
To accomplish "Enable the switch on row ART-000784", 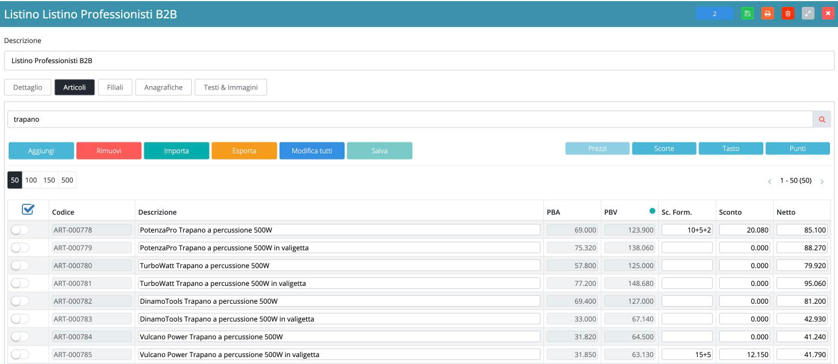I will (x=20, y=337).
